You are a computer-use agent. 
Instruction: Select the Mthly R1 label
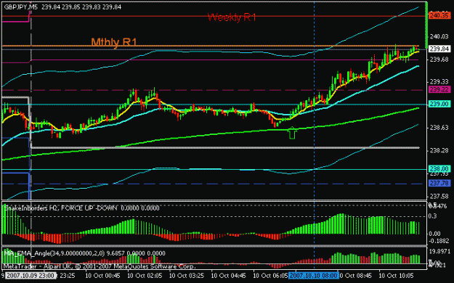click(x=114, y=42)
